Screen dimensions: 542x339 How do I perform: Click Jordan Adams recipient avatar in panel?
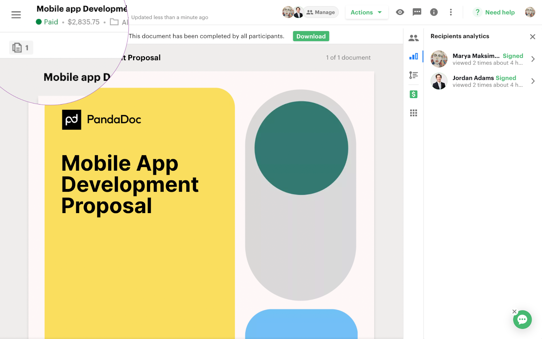pos(439,81)
